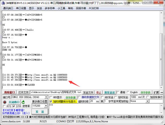This screenshot has height=125, width=165.
Task: Click the CLOSED line in the log
Action: point(19,85)
